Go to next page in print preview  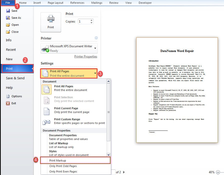124,172
